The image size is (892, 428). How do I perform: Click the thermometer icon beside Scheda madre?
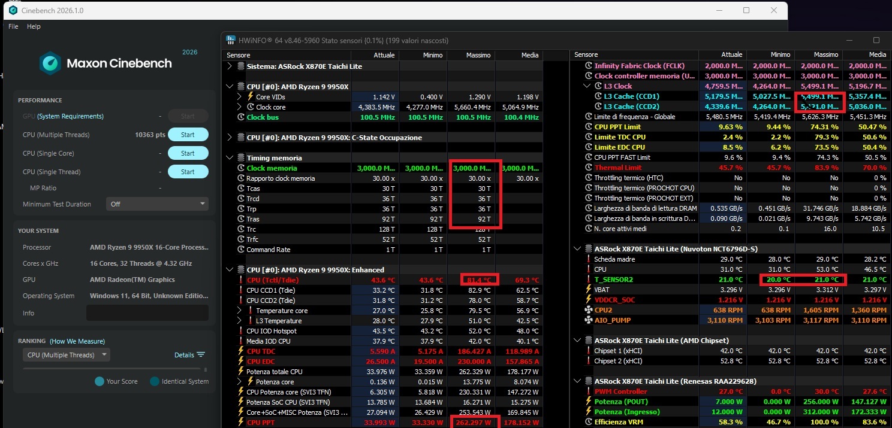click(x=588, y=259)
